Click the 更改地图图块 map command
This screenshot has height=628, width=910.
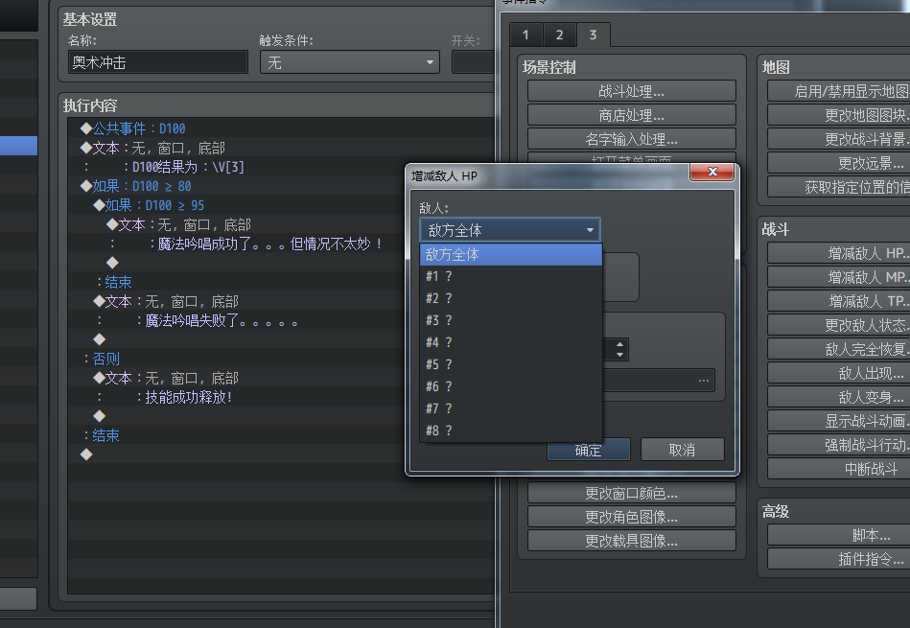pos(839,115)
